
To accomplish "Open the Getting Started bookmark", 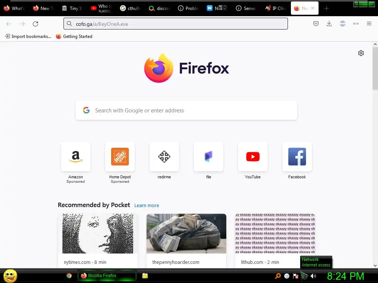I will tap(74, 36).
